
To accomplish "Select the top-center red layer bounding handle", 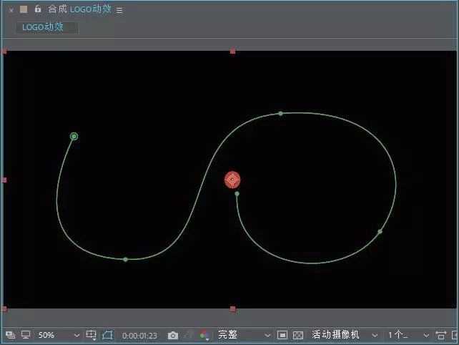I will pos(233,52).
